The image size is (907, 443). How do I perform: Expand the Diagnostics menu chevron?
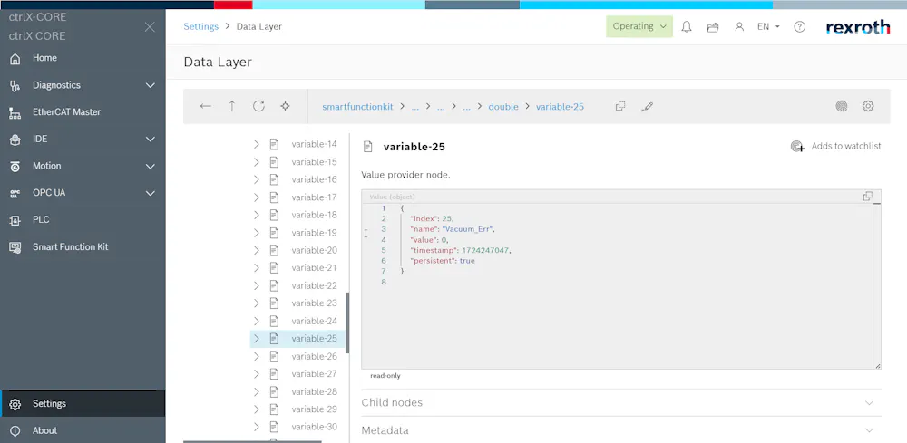[x=151, y=85]
